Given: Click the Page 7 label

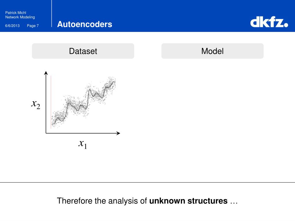Looking at the screenshot, I should 33,26.
